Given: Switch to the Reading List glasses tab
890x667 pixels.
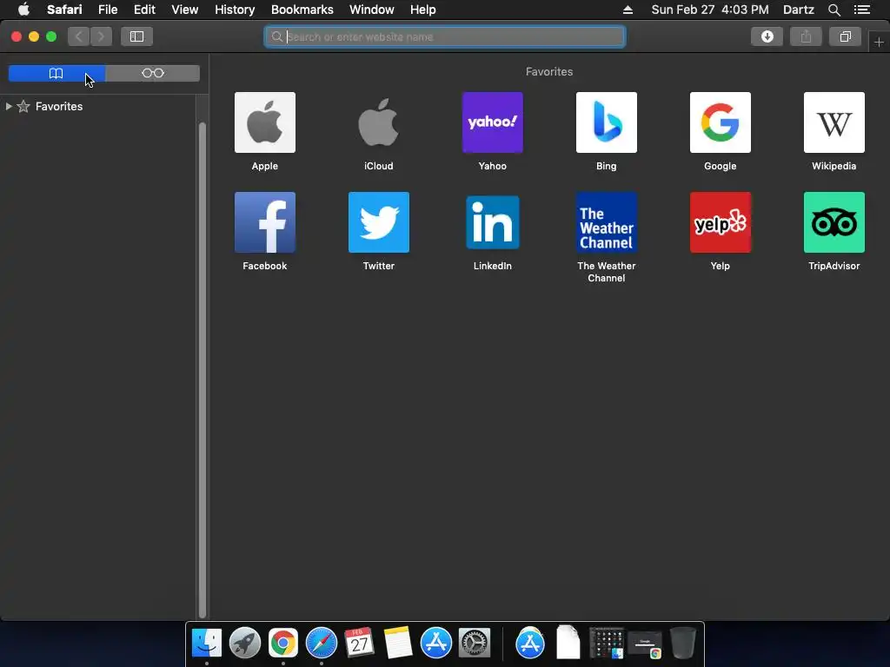Looking at the screenshot, I should (x=153, y=73).
